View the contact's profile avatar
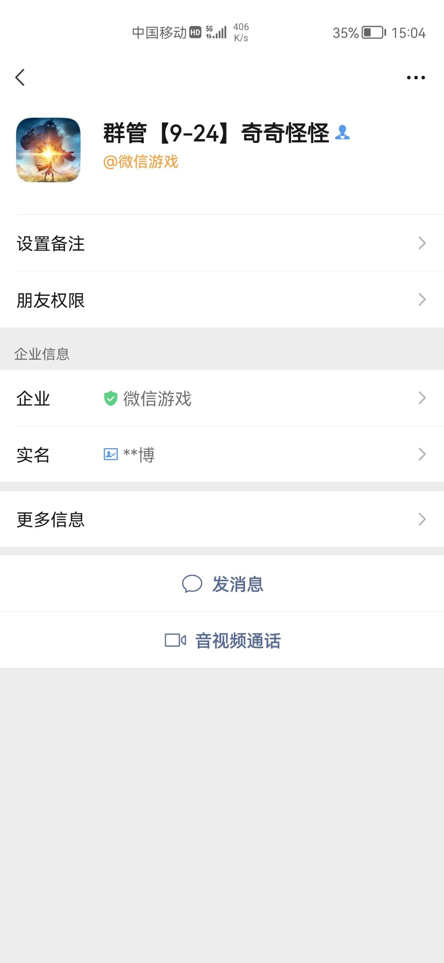The image size is (444, 963). coord(48,150)
